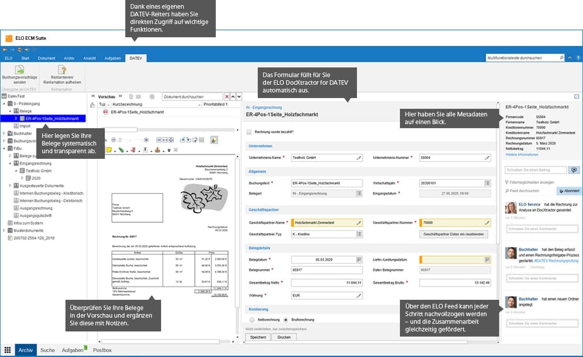Click the 'Dokument durchsuchen' search field
The height and width of the screenshot is (357, 583).
192,97
